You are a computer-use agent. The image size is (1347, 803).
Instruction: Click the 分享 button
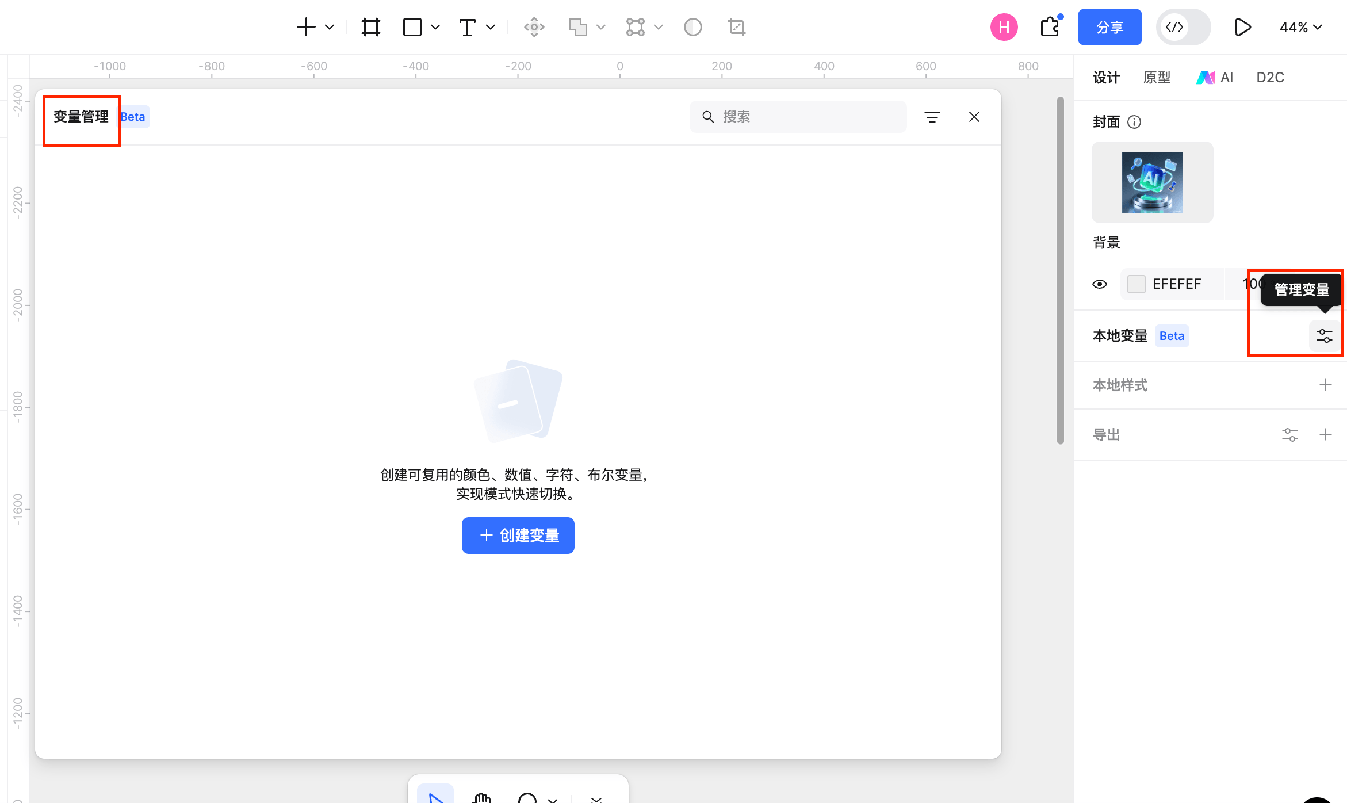pos(1109,26)
